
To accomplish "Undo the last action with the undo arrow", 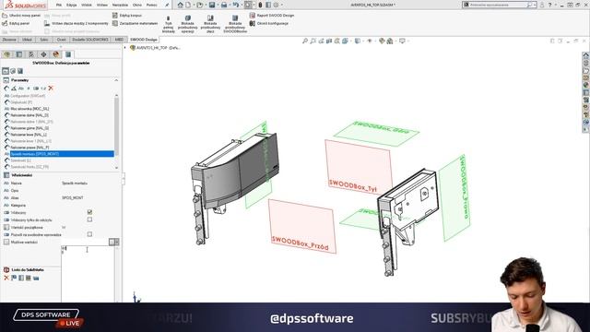I will tap(236, 5).
